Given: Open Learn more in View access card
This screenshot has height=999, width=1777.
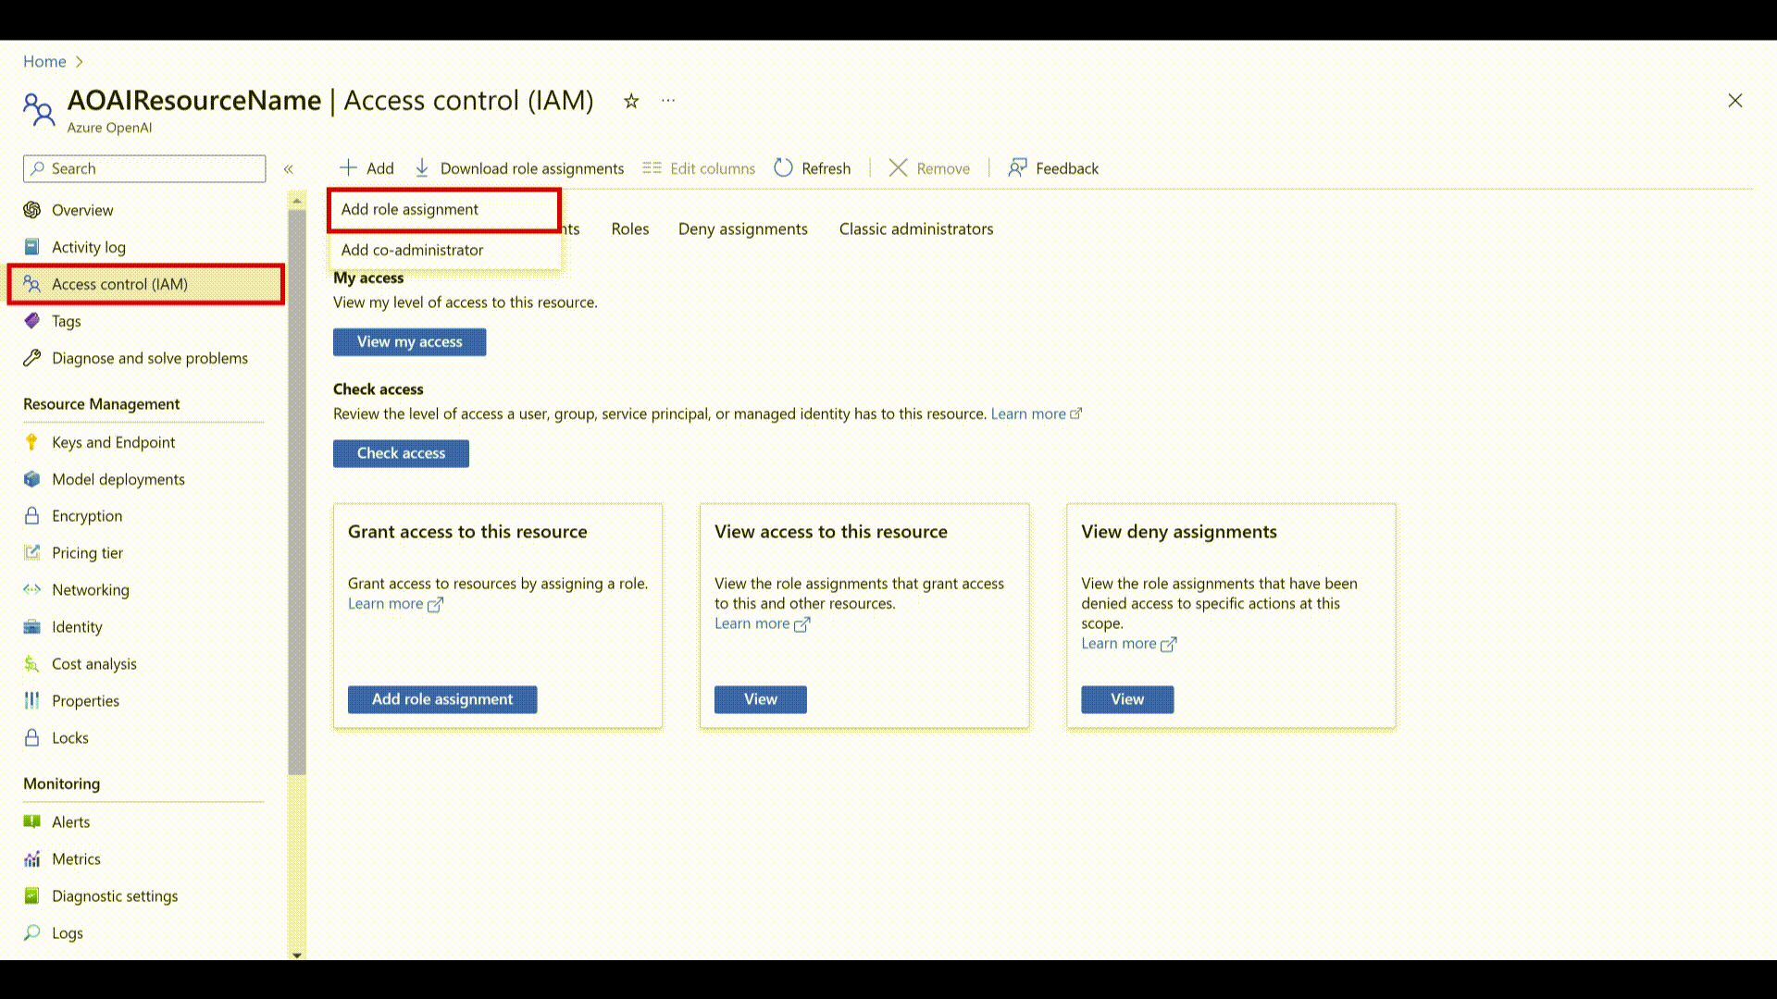Looking at the screenshot, I should [762, 624].
